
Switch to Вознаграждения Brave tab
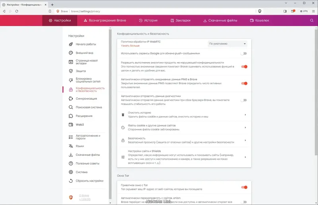105,20
